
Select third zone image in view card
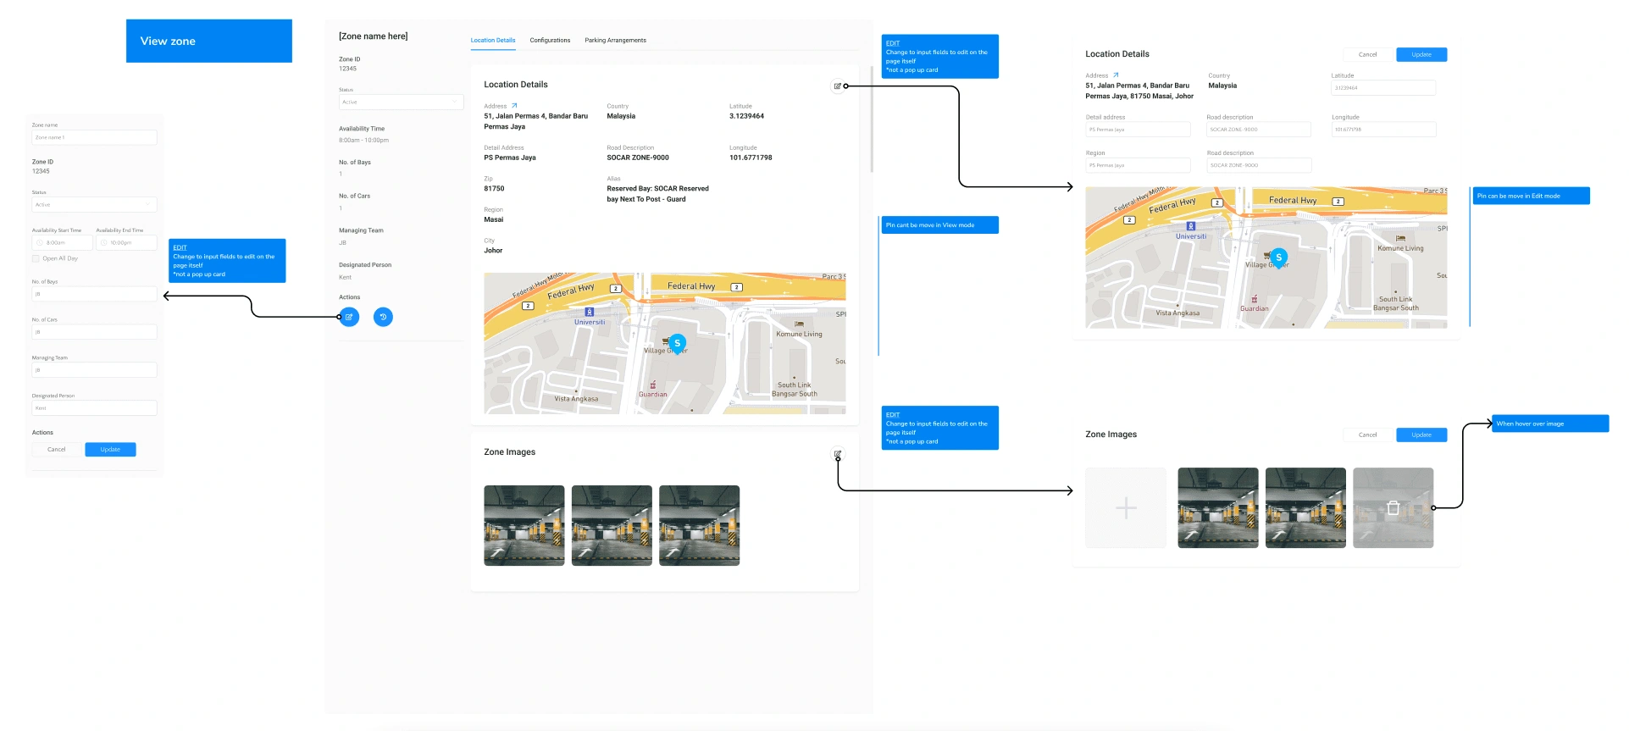tap(699, 525)
